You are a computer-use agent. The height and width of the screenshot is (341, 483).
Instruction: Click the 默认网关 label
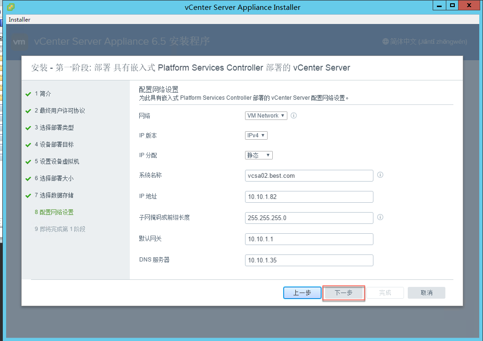[150, 238]
